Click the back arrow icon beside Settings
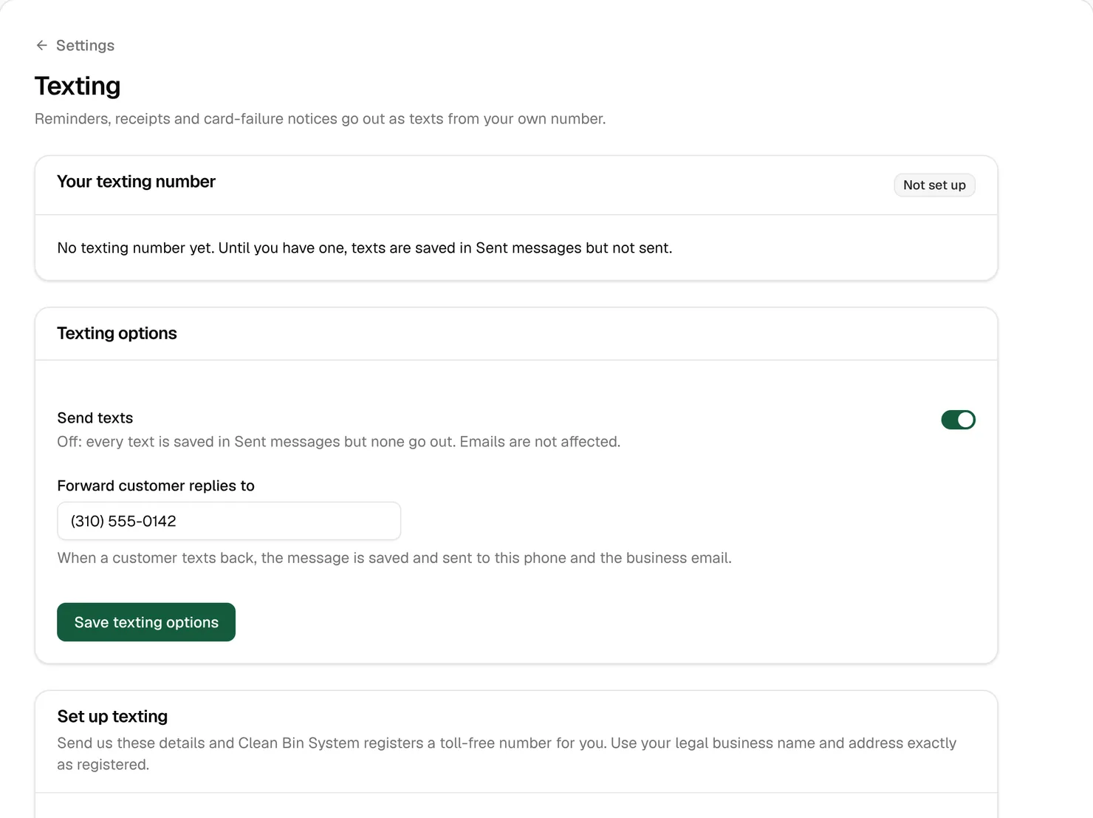 point(41,45)
